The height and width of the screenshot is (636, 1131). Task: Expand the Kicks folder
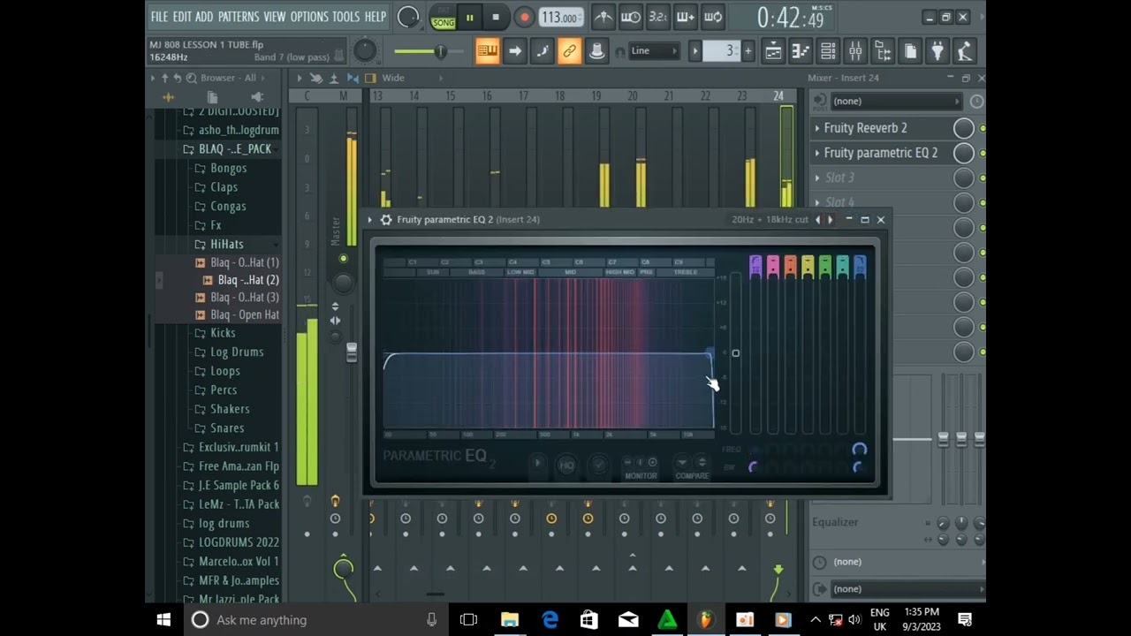click(x=223, y=333)
